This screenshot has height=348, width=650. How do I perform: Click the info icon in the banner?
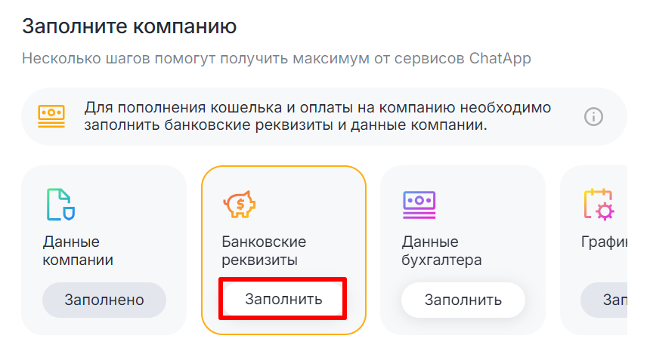(x=594, y=116)
